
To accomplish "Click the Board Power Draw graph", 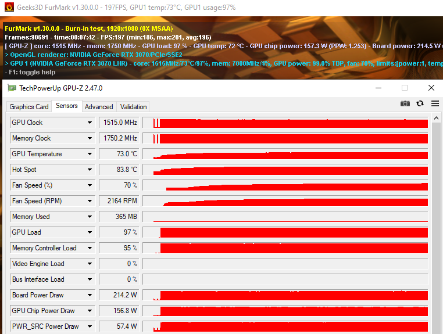I will (285, 295).
